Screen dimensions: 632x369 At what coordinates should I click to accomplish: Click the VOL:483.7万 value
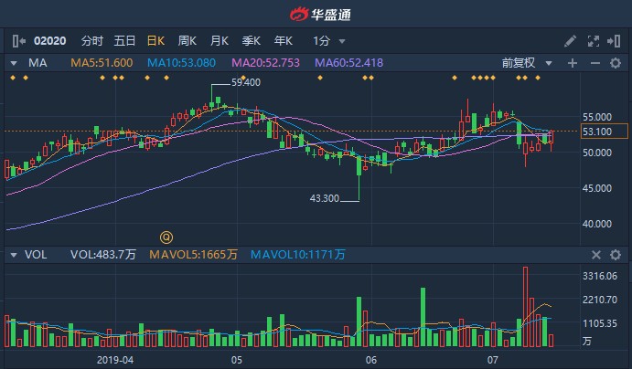[x=102, y=255]
